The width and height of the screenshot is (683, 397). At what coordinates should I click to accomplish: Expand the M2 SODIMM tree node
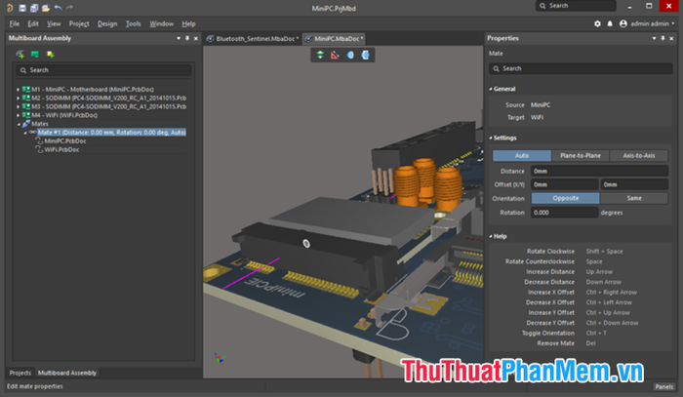point(18,98)
